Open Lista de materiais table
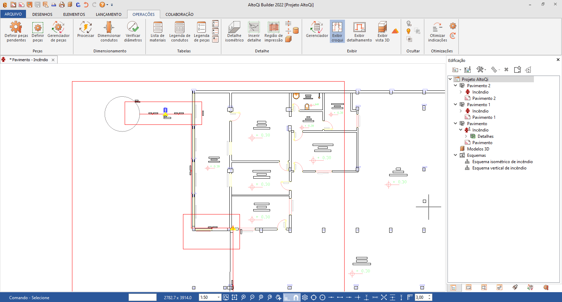Screen dimensions: 562x302 158,31
